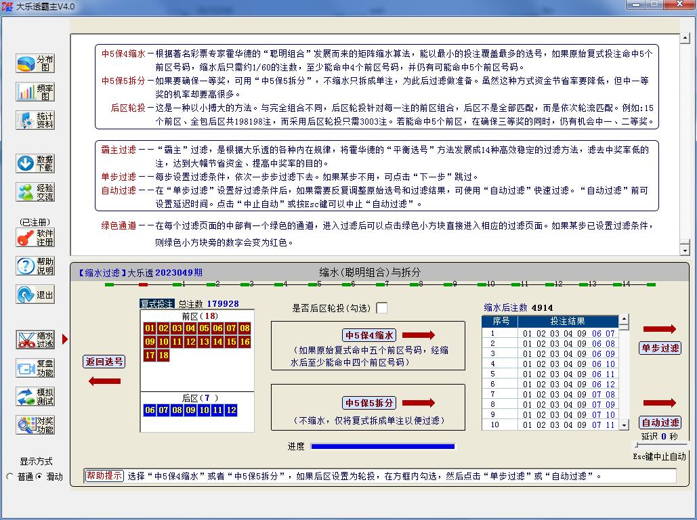Click the 退出 exit icon
The width and height of the screenshot is (697, 520).
tap(35, 295)
